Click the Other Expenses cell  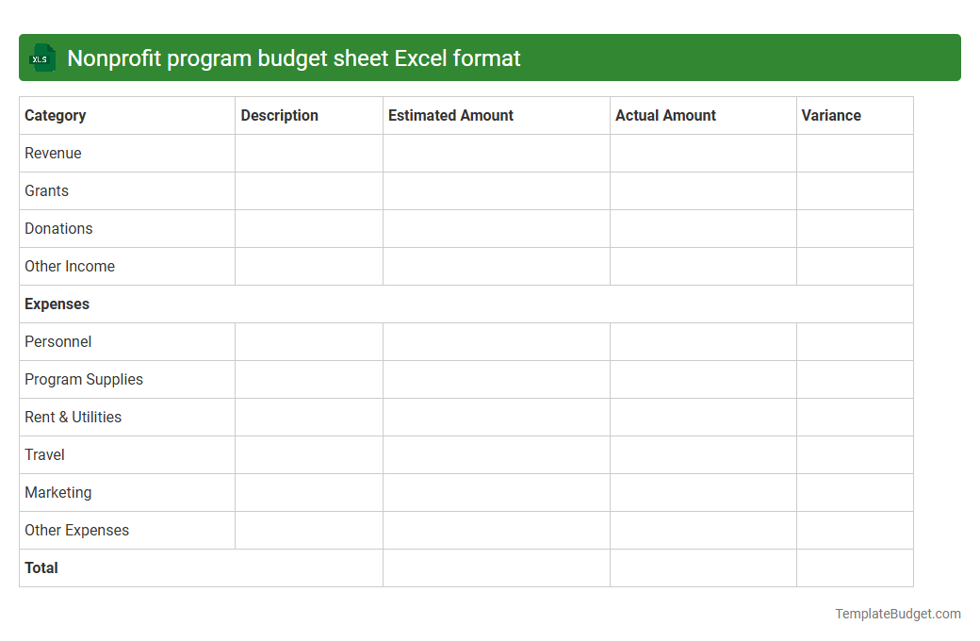click(x=76, y=530)
